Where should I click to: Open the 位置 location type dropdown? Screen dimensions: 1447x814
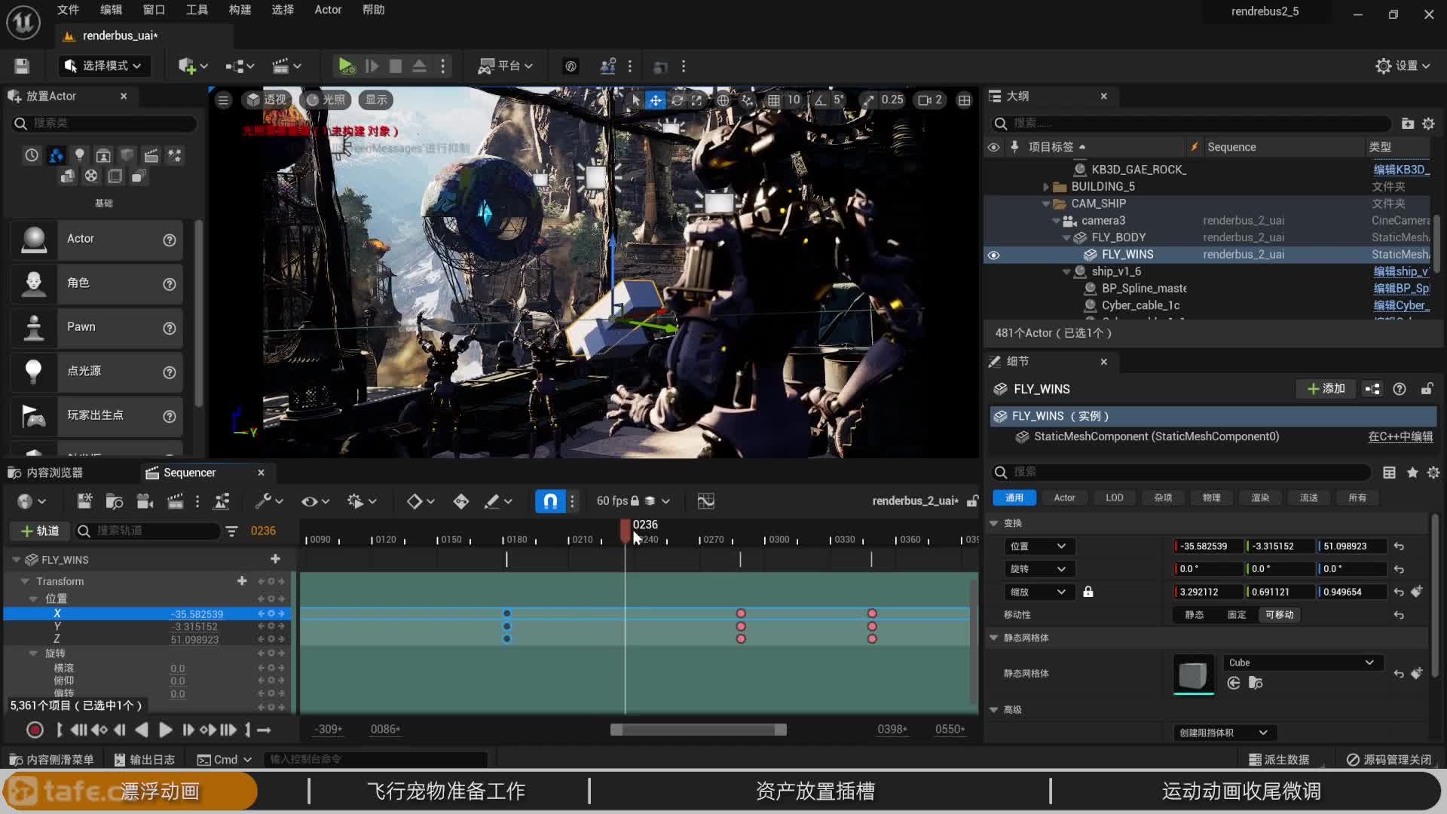pyautogui.click(x=1039, y=546)
